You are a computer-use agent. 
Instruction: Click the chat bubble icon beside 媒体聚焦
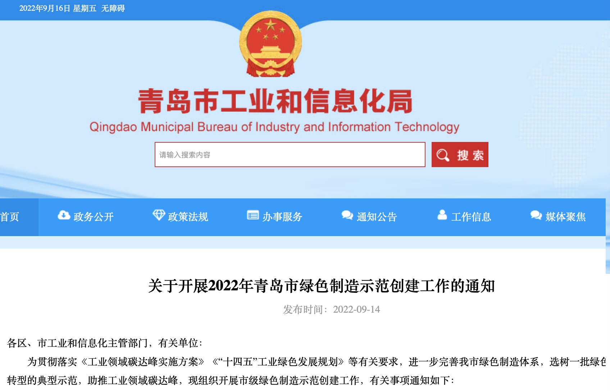[536, 215]
